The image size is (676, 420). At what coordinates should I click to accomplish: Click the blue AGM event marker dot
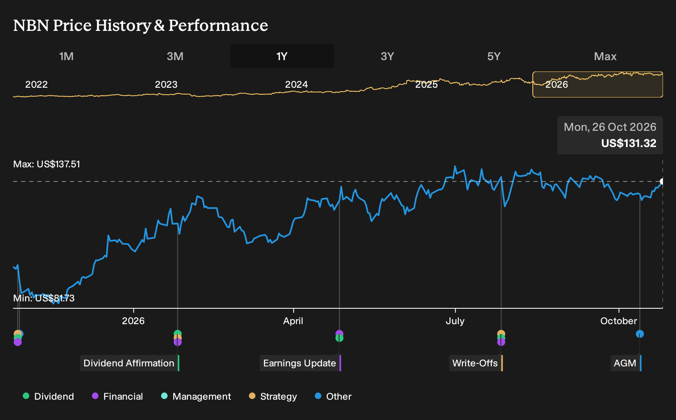point(640,334)
